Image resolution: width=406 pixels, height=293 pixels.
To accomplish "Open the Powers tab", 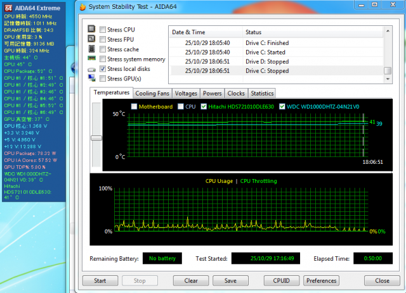I will click(213, 93).
